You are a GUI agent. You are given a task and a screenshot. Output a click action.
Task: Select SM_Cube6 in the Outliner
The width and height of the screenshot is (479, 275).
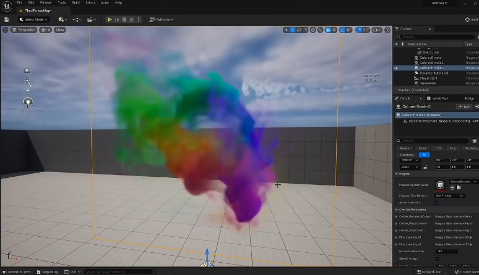coord(431,52)
